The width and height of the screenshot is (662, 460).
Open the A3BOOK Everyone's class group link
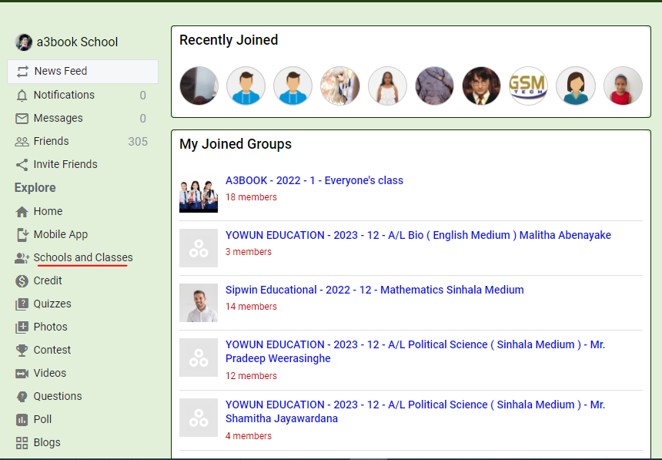click(x=314, y=180)
